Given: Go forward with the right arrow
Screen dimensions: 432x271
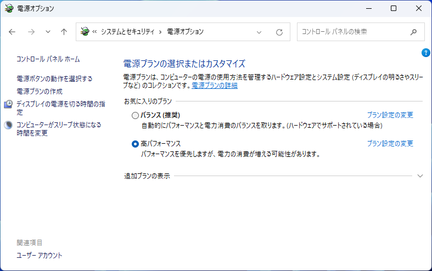Looking at the screenshot, I should (31, 32).
